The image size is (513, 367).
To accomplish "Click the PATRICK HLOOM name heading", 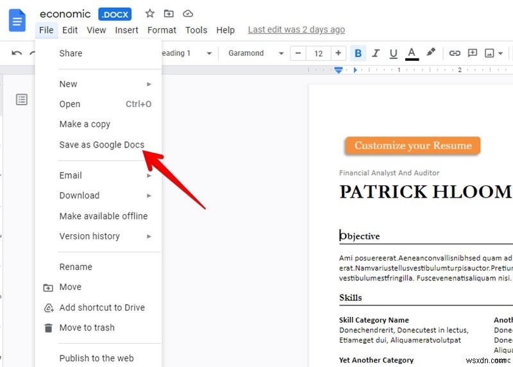I will [426, 192].
